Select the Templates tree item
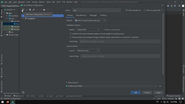 31,18
